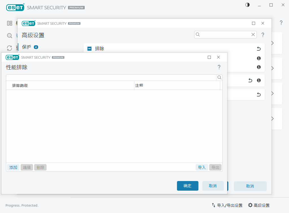The height and width of the screenshot is (213, 289).
Task: Clear the 高级设置 search box with X icon
Action: pos(253,35)
